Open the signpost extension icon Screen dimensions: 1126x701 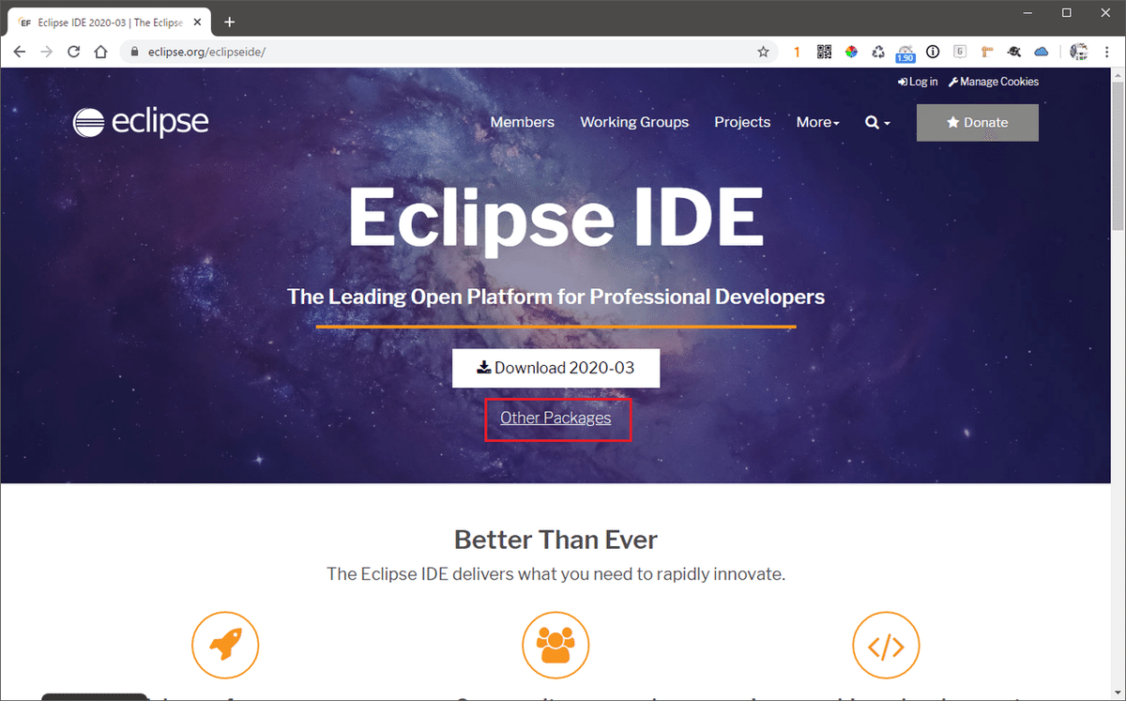click(987, 52)
